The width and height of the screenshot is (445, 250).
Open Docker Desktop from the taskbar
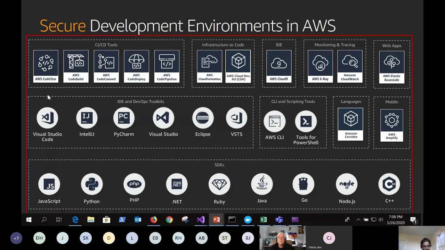[x=248, y=219]
